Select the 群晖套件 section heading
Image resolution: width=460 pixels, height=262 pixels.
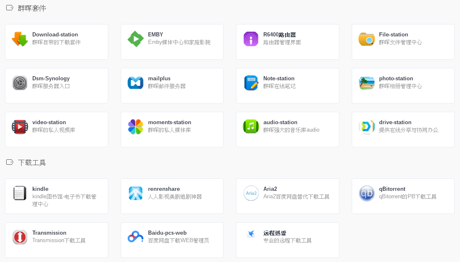tap(32, 8)
